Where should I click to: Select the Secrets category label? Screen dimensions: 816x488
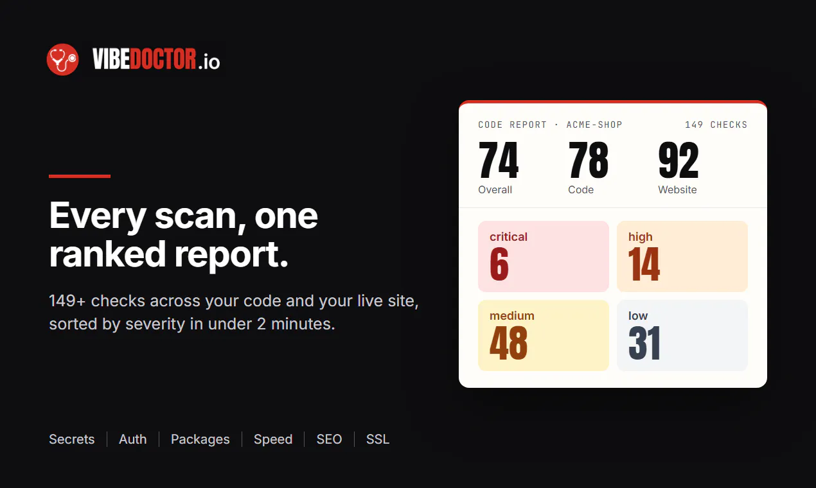click(x=72, y=439)
